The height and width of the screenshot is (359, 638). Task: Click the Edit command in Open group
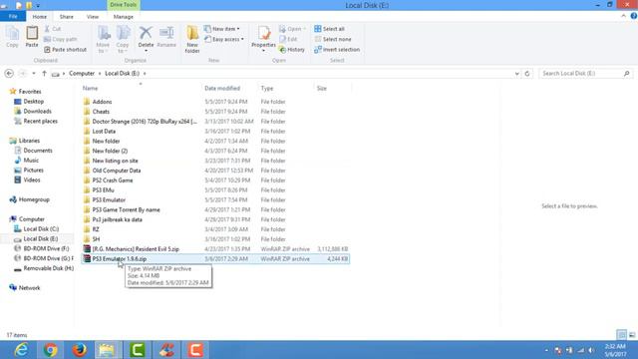click(288, 39)
